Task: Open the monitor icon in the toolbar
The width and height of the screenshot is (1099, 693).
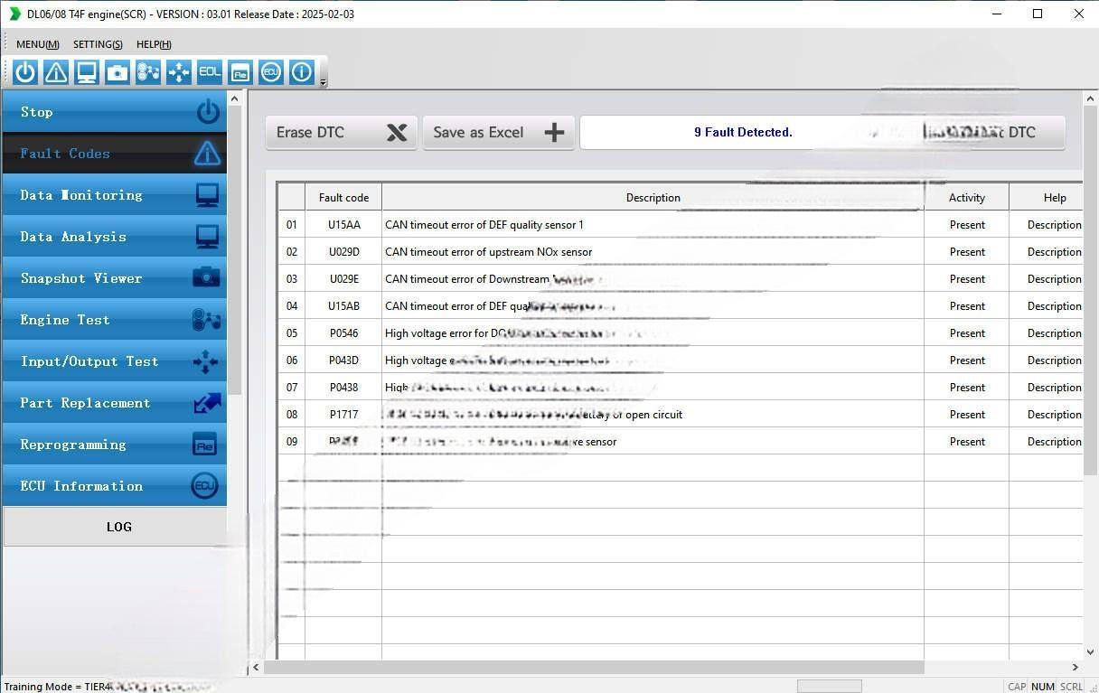Action: 87,72
